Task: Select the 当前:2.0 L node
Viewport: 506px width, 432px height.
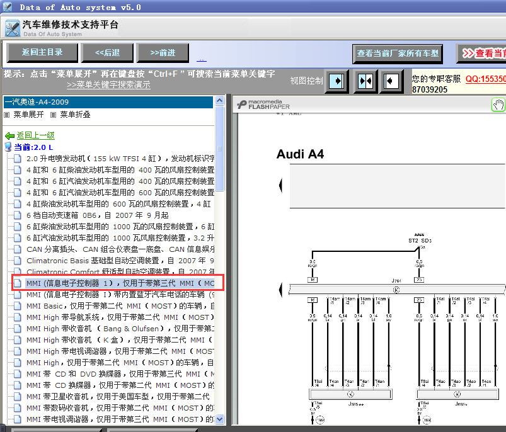Action: 33,147
